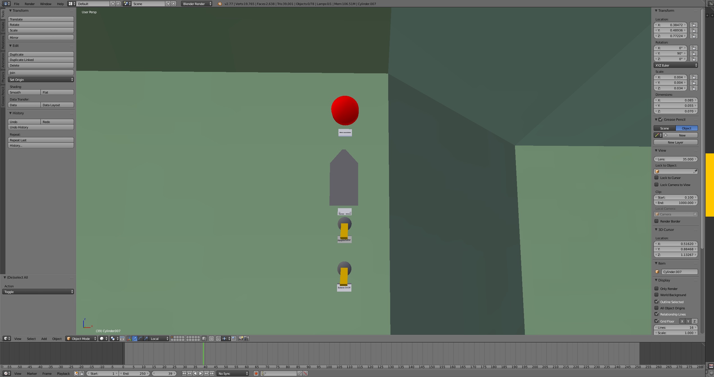Click the OpenGL render animation clapper icon

point(246,339)
